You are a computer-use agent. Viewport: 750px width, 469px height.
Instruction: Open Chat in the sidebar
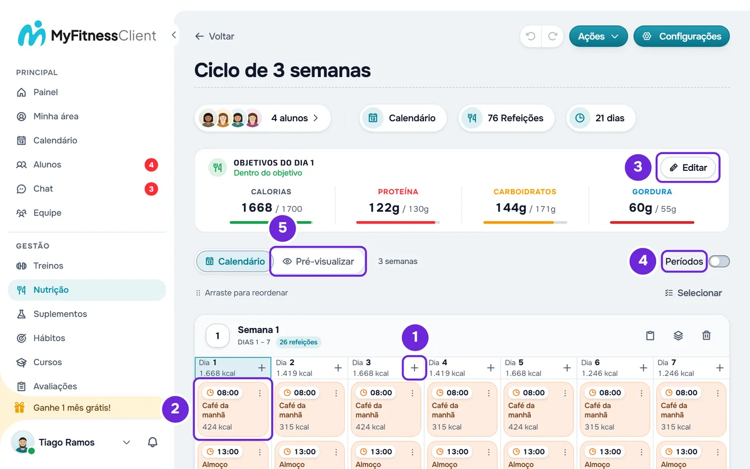[87, 189]
